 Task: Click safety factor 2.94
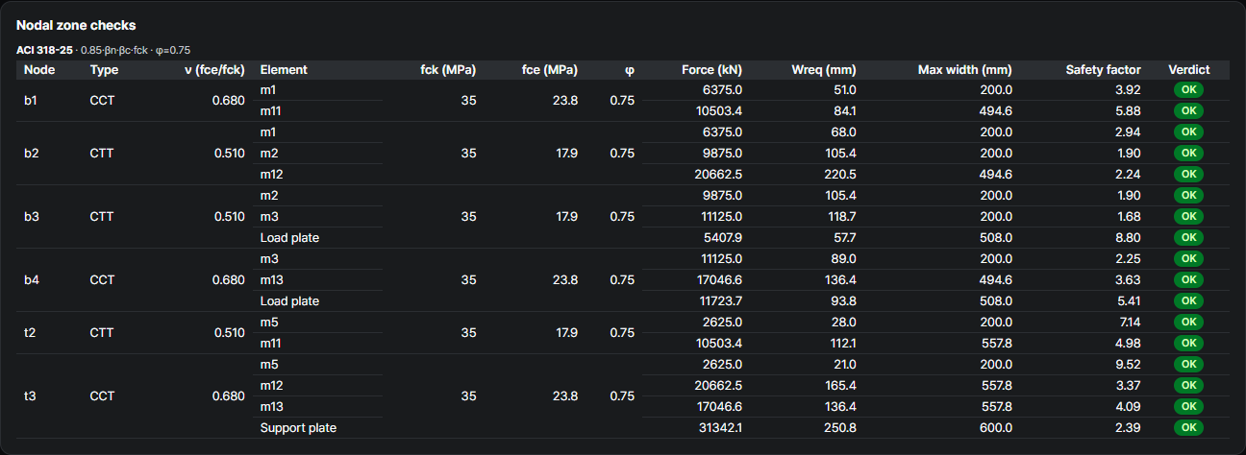(x=1128, y=132)
